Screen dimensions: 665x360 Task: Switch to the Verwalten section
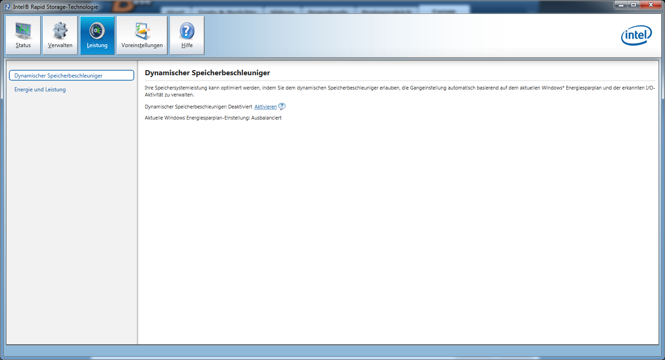click(x=60, y=36)
